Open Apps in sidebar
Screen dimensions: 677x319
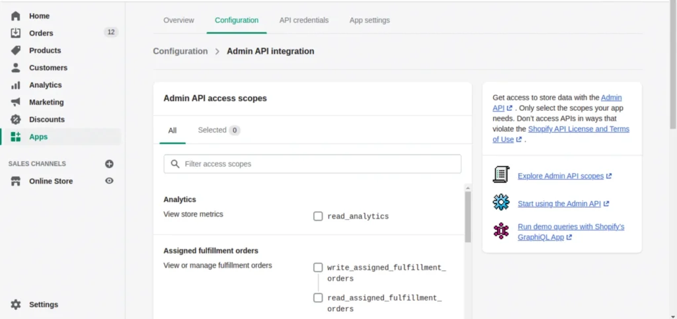click(x=38, y=137)
